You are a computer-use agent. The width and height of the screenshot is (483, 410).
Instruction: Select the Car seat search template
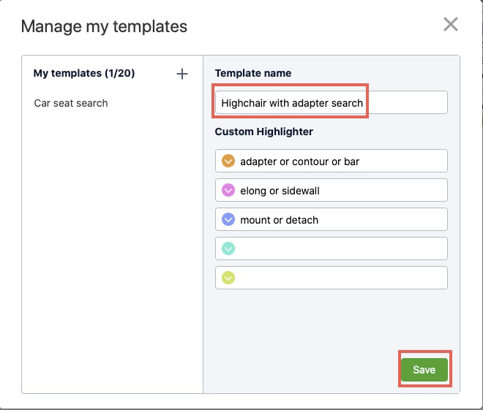71,103
